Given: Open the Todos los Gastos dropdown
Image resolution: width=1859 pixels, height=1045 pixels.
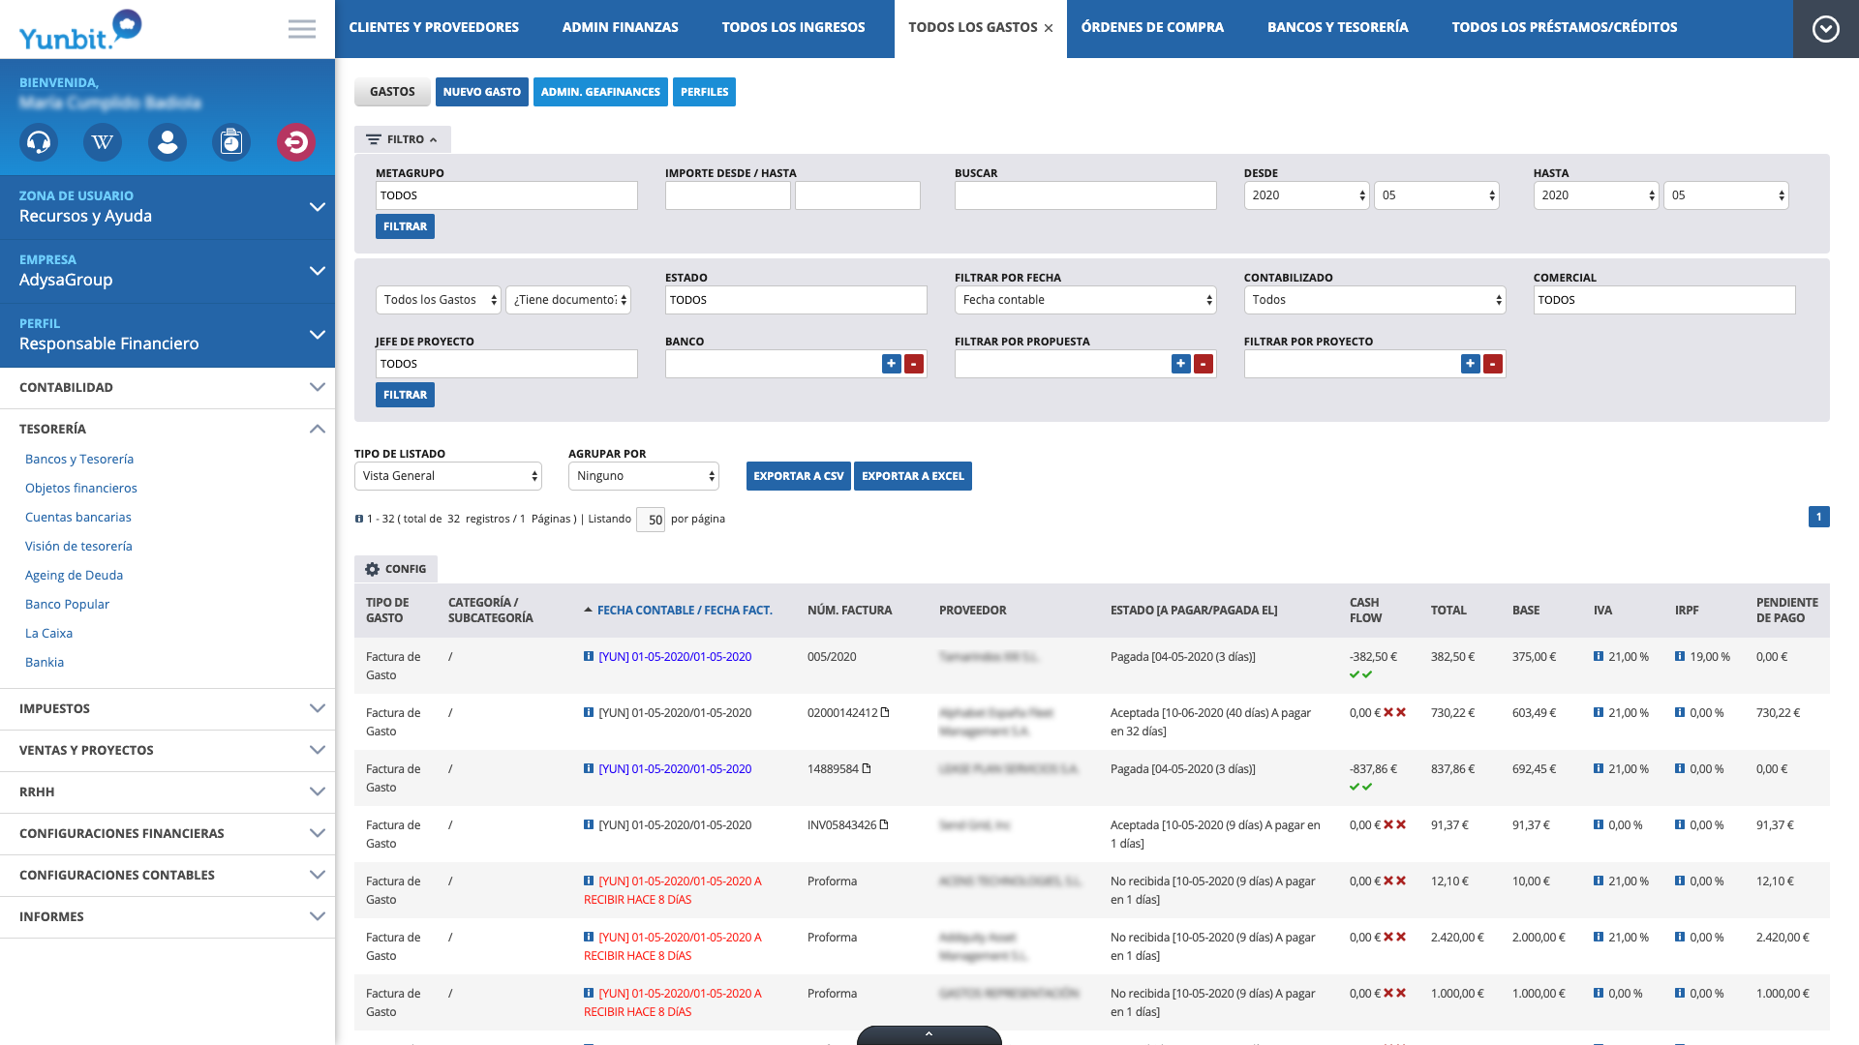Looking at the screenshot, I should tap(438, 300).
